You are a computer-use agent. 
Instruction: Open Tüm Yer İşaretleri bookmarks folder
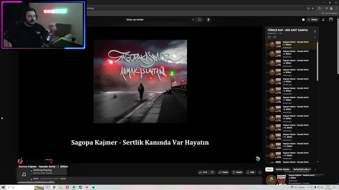click(x=329, y=13)
